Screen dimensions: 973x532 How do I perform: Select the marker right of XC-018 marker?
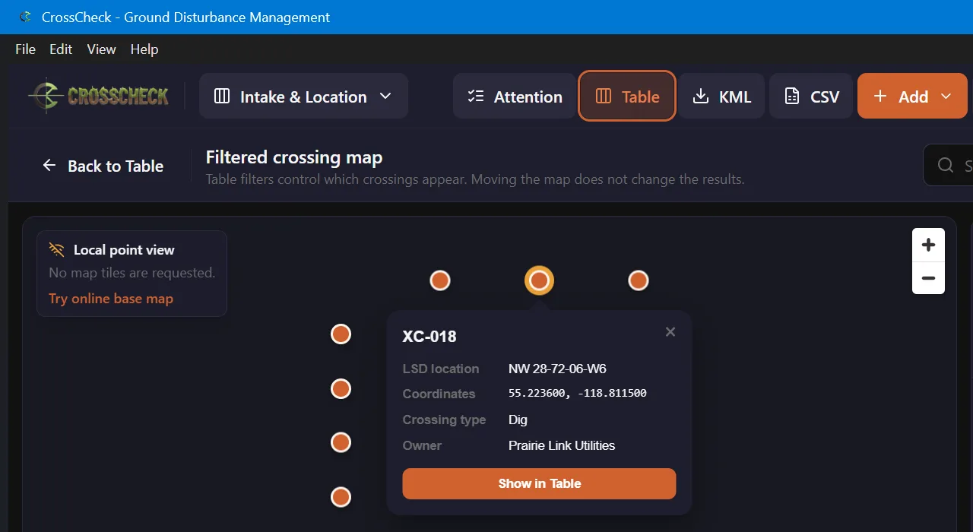(639, 280)
